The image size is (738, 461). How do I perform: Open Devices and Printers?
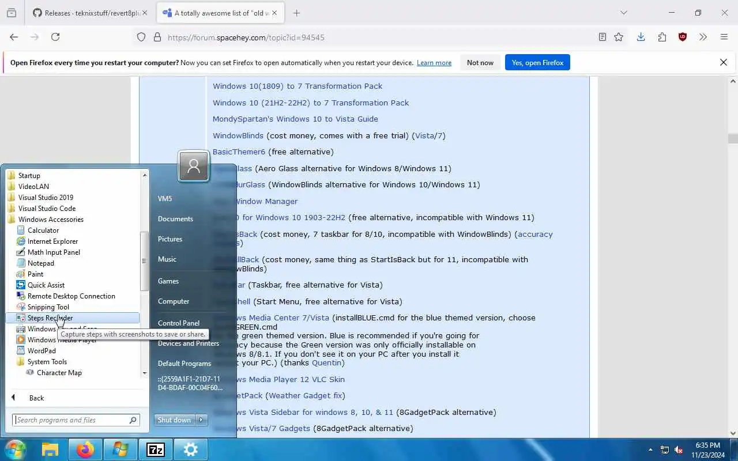click(189, 343)
